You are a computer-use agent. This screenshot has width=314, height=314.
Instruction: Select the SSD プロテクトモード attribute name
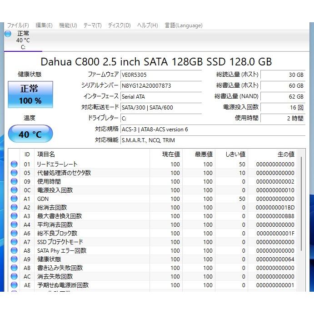[60, 242]
